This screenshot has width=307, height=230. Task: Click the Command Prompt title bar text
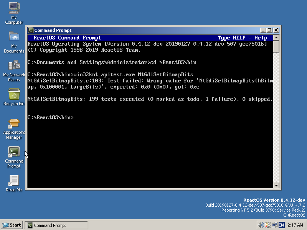[x=53, y=30]
